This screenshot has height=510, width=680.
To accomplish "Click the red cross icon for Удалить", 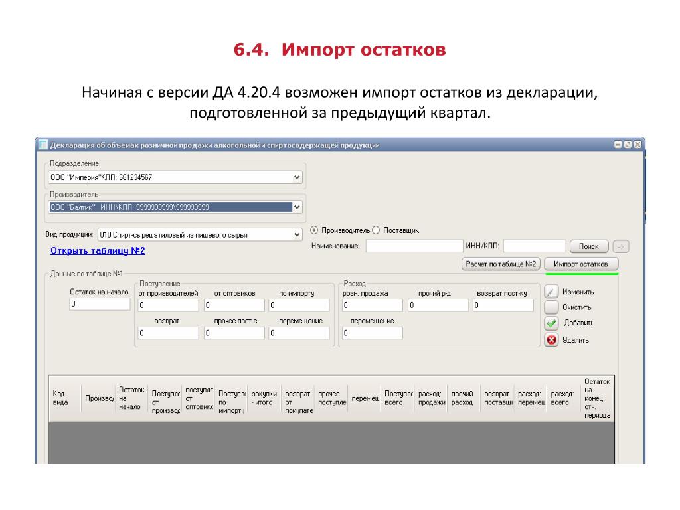I will point(551,340).
